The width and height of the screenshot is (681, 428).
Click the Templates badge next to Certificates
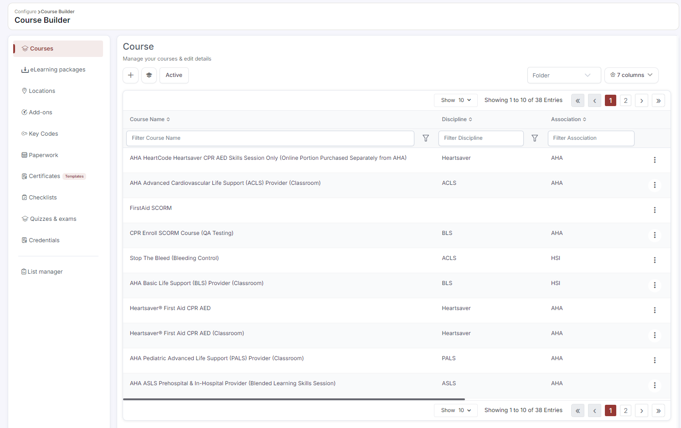(x=74, y=176)
